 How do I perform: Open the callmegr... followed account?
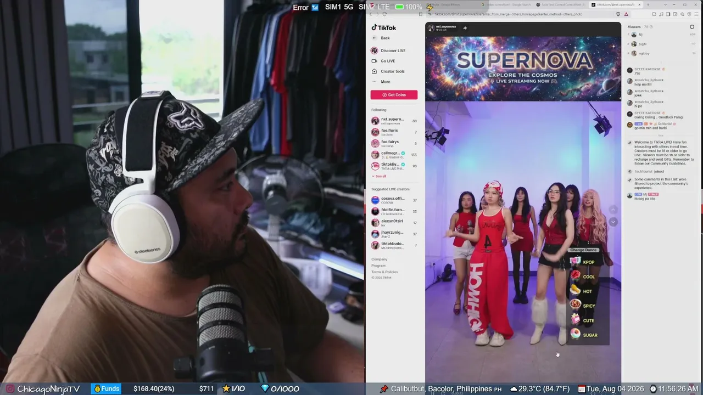393,155
